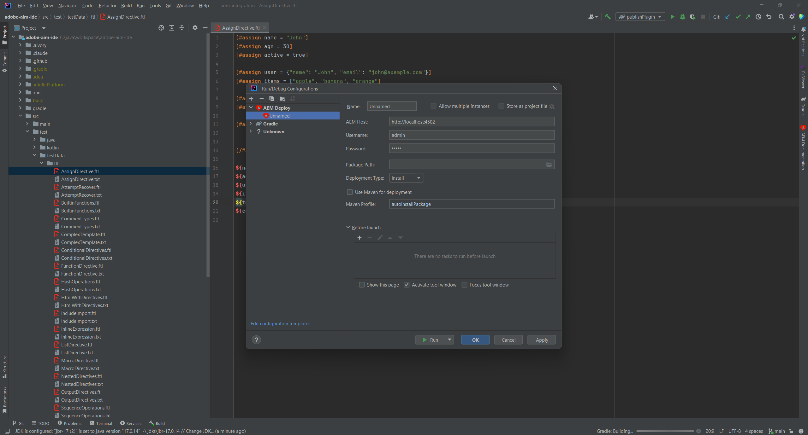This screenshot has width=808, height=435.
Task: Click Apply button in dialog
Action: (542, 340)
